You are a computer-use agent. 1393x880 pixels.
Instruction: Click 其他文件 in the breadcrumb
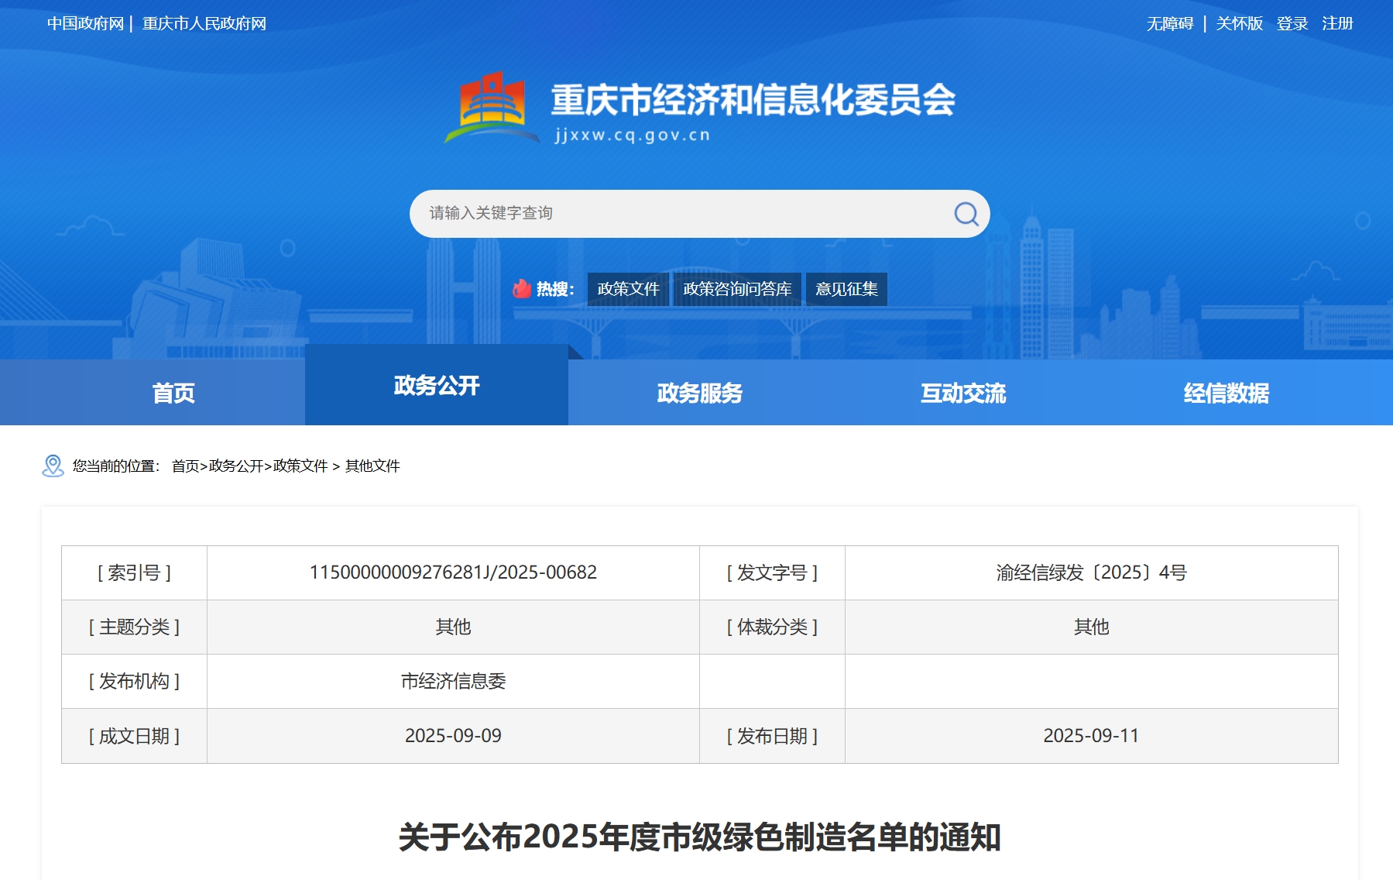372,466
